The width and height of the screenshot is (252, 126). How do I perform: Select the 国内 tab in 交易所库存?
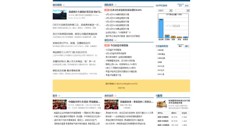coord(187,46)
